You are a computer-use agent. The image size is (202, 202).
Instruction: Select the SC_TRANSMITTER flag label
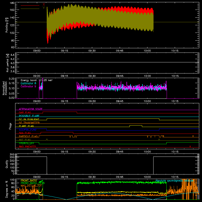(29, 123)
